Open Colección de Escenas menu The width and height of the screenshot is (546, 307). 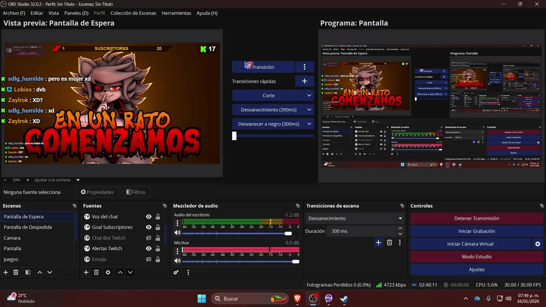(x=134, y=13)
